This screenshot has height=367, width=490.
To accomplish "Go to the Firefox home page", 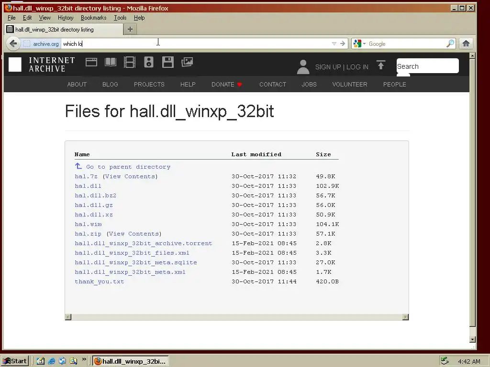I will point(466,43).
